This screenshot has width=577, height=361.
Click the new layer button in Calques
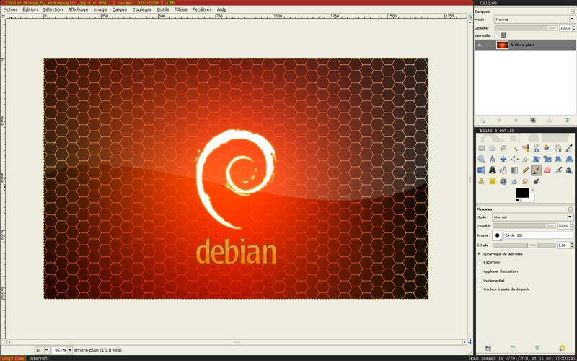pyautogui.click(x=483, y=121)
